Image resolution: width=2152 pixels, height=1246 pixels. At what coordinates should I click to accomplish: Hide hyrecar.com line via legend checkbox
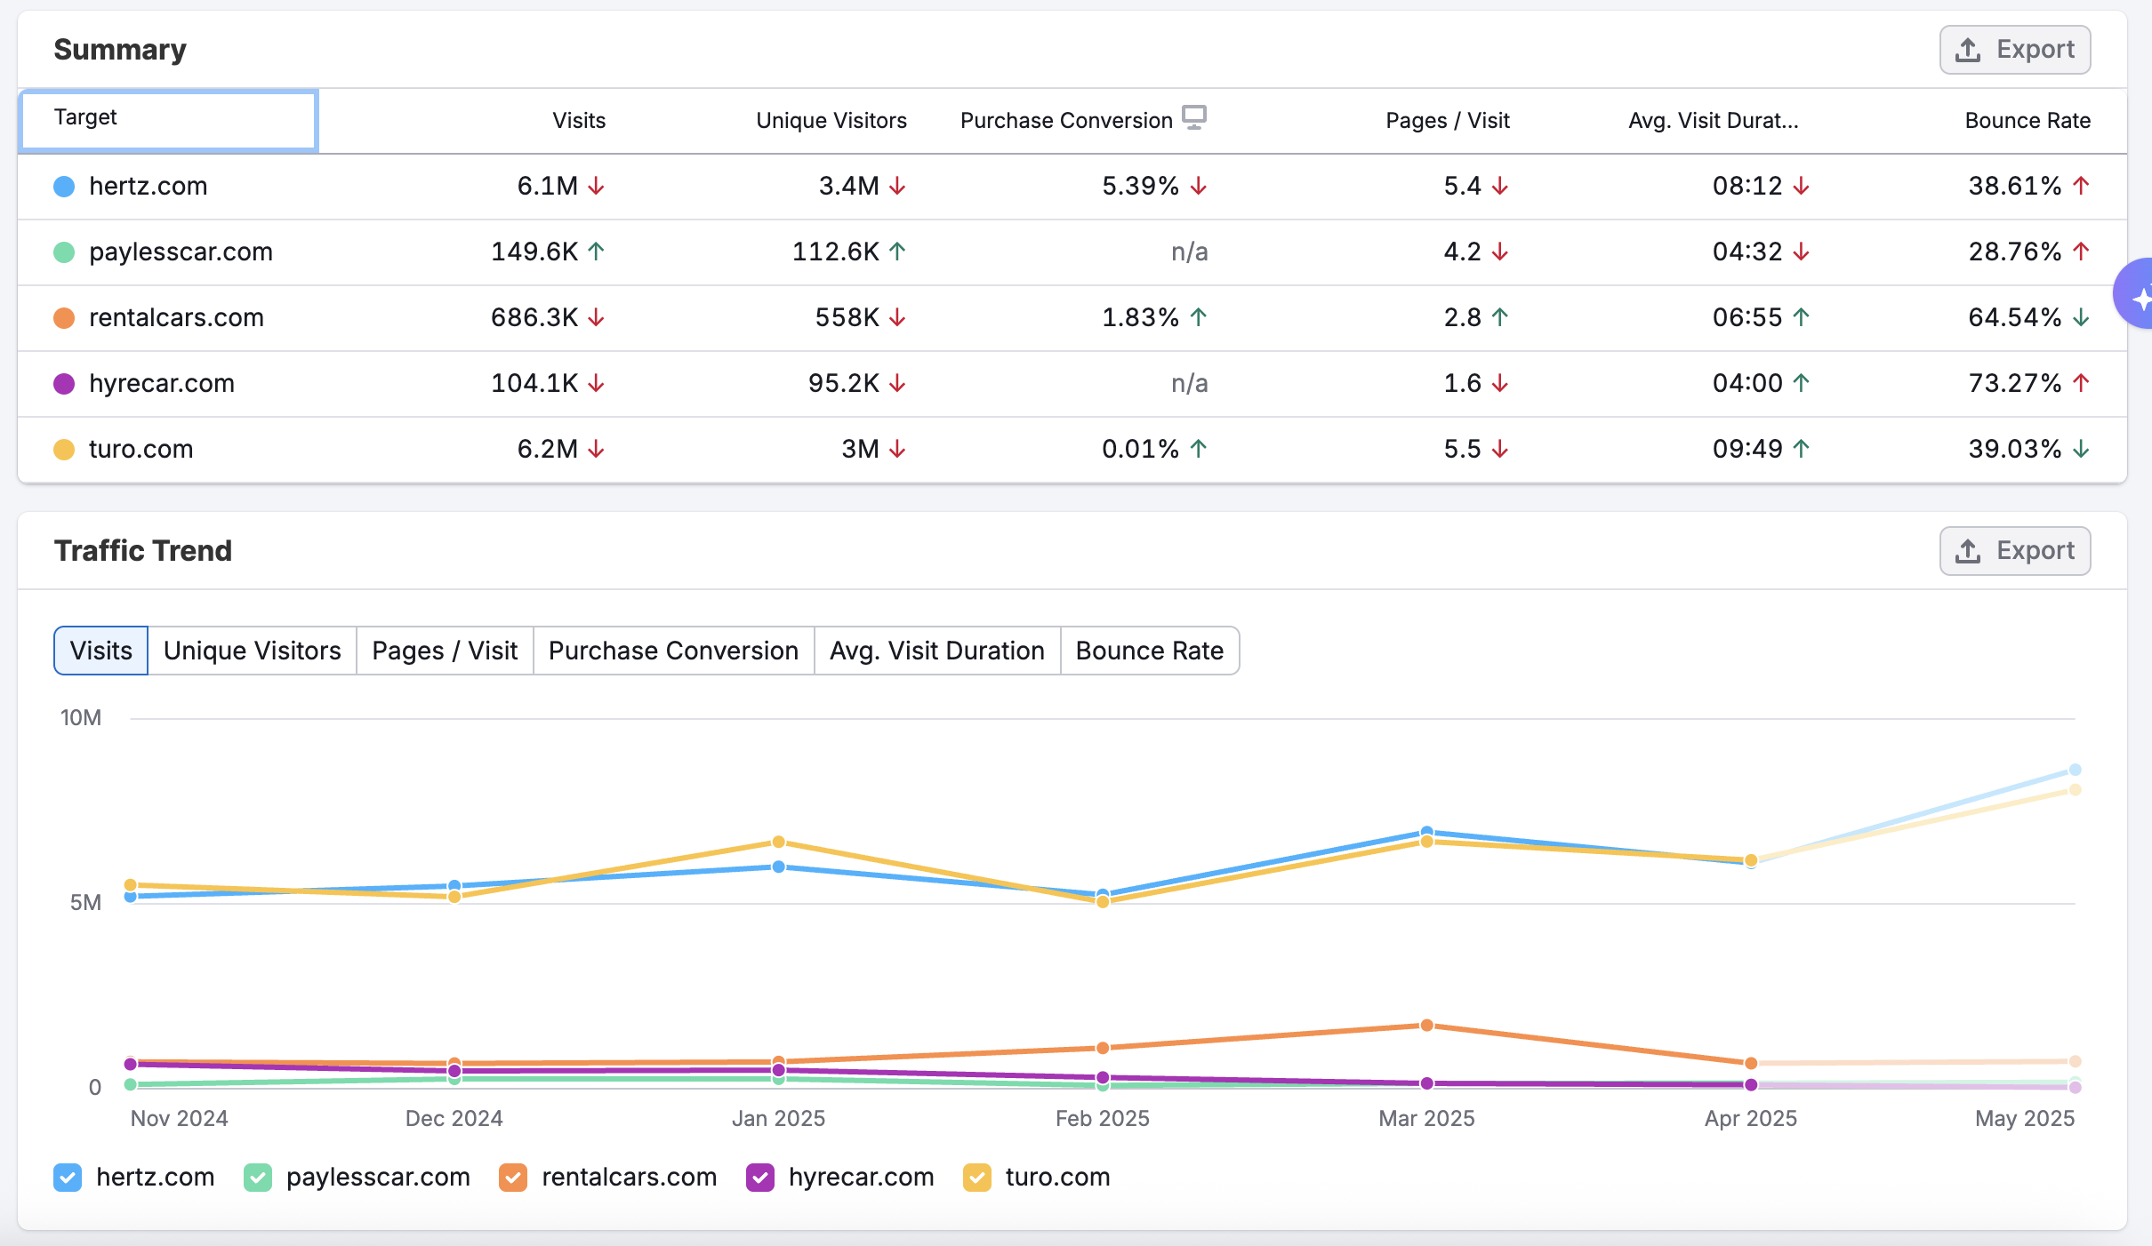[x=760, y=1178]
